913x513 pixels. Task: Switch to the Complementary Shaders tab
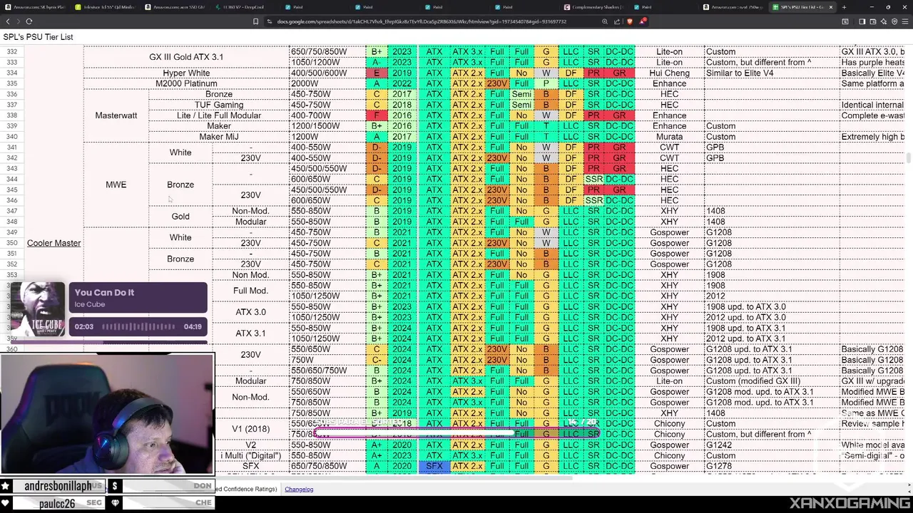coord(595,7)
